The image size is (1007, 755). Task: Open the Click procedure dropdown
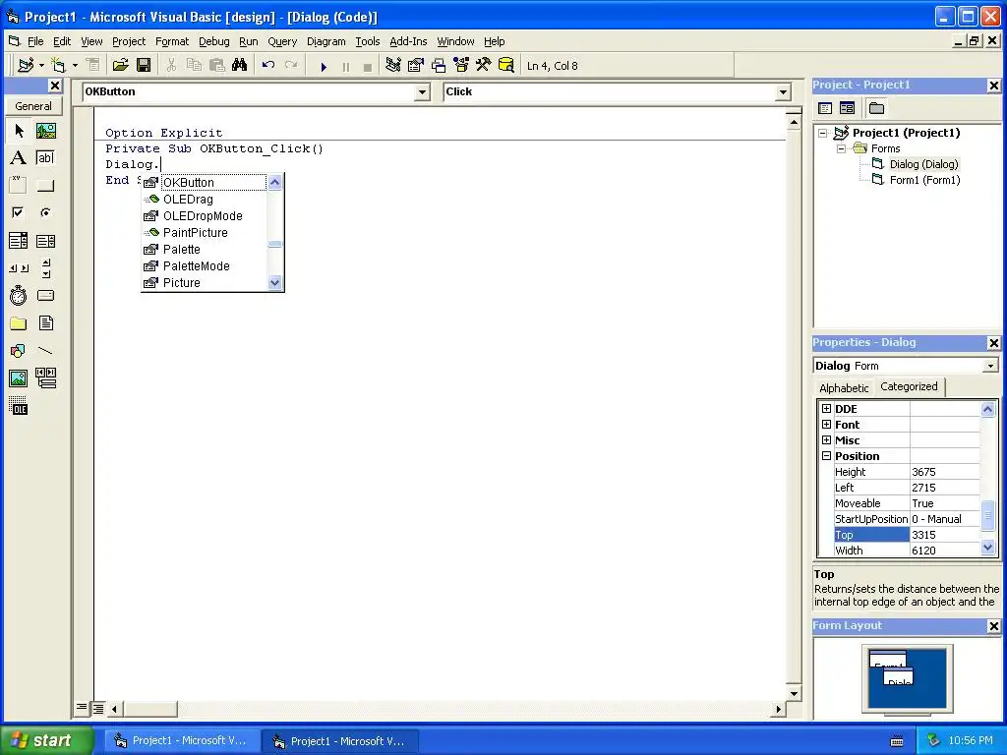coord(783,92)
